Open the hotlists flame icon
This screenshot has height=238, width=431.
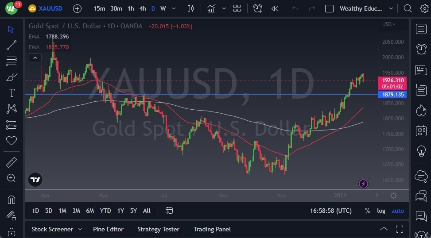click(x=421, y=110)
